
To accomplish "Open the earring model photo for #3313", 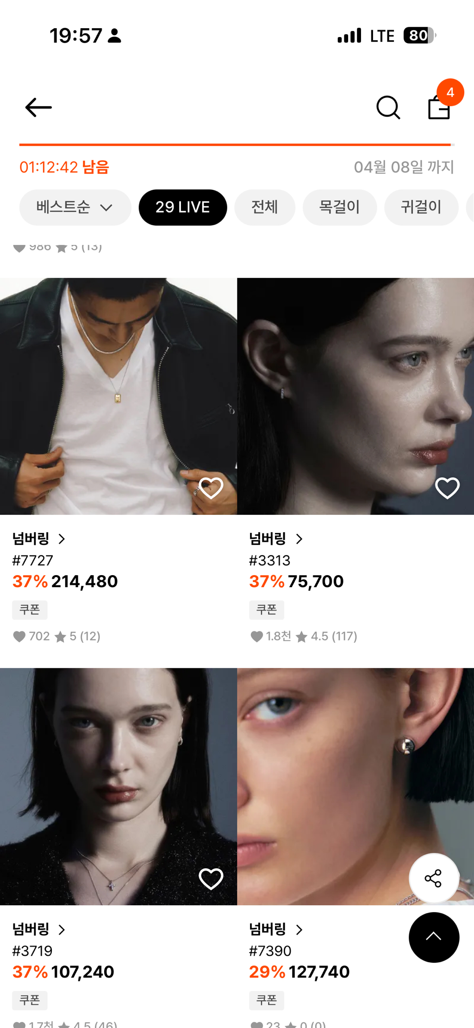I will 355,396.
